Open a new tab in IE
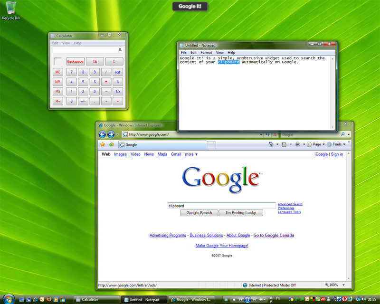 211,145
